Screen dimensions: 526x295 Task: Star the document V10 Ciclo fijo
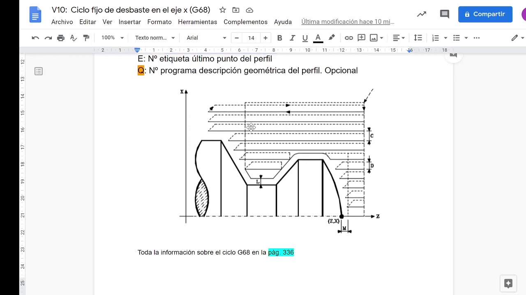click(222, 10)
